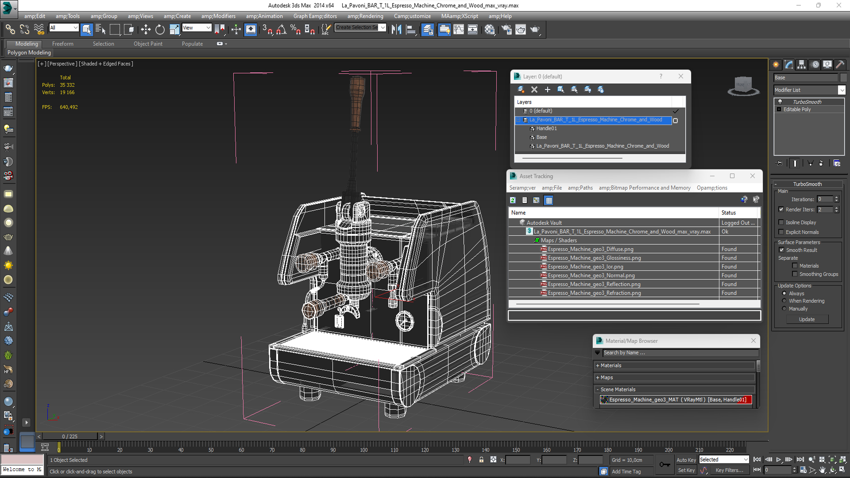Select the Select and Move tool

point(146,30)
